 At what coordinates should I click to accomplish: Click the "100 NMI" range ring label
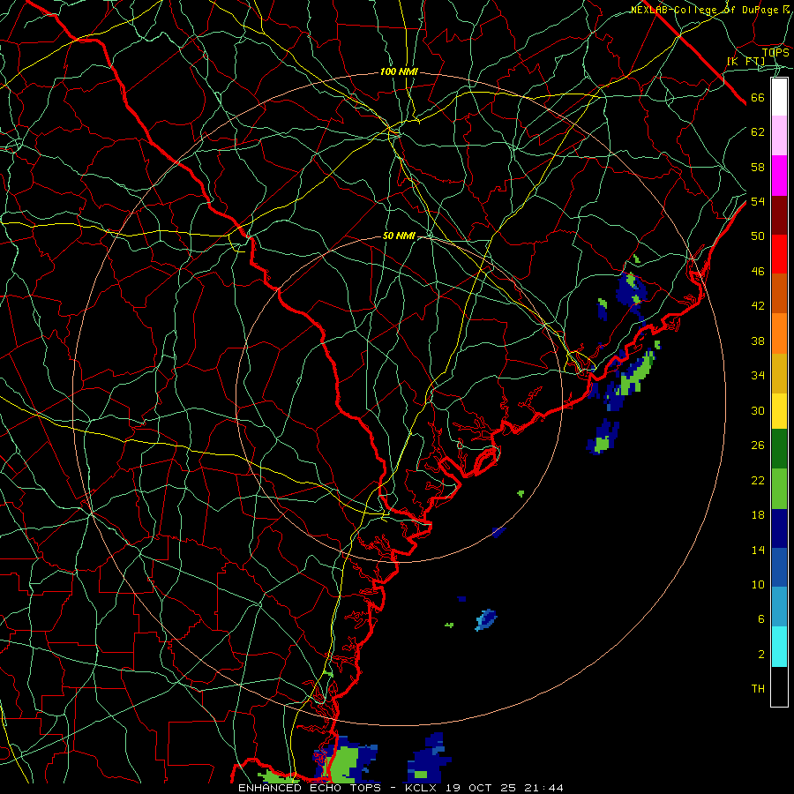point(399,72)
